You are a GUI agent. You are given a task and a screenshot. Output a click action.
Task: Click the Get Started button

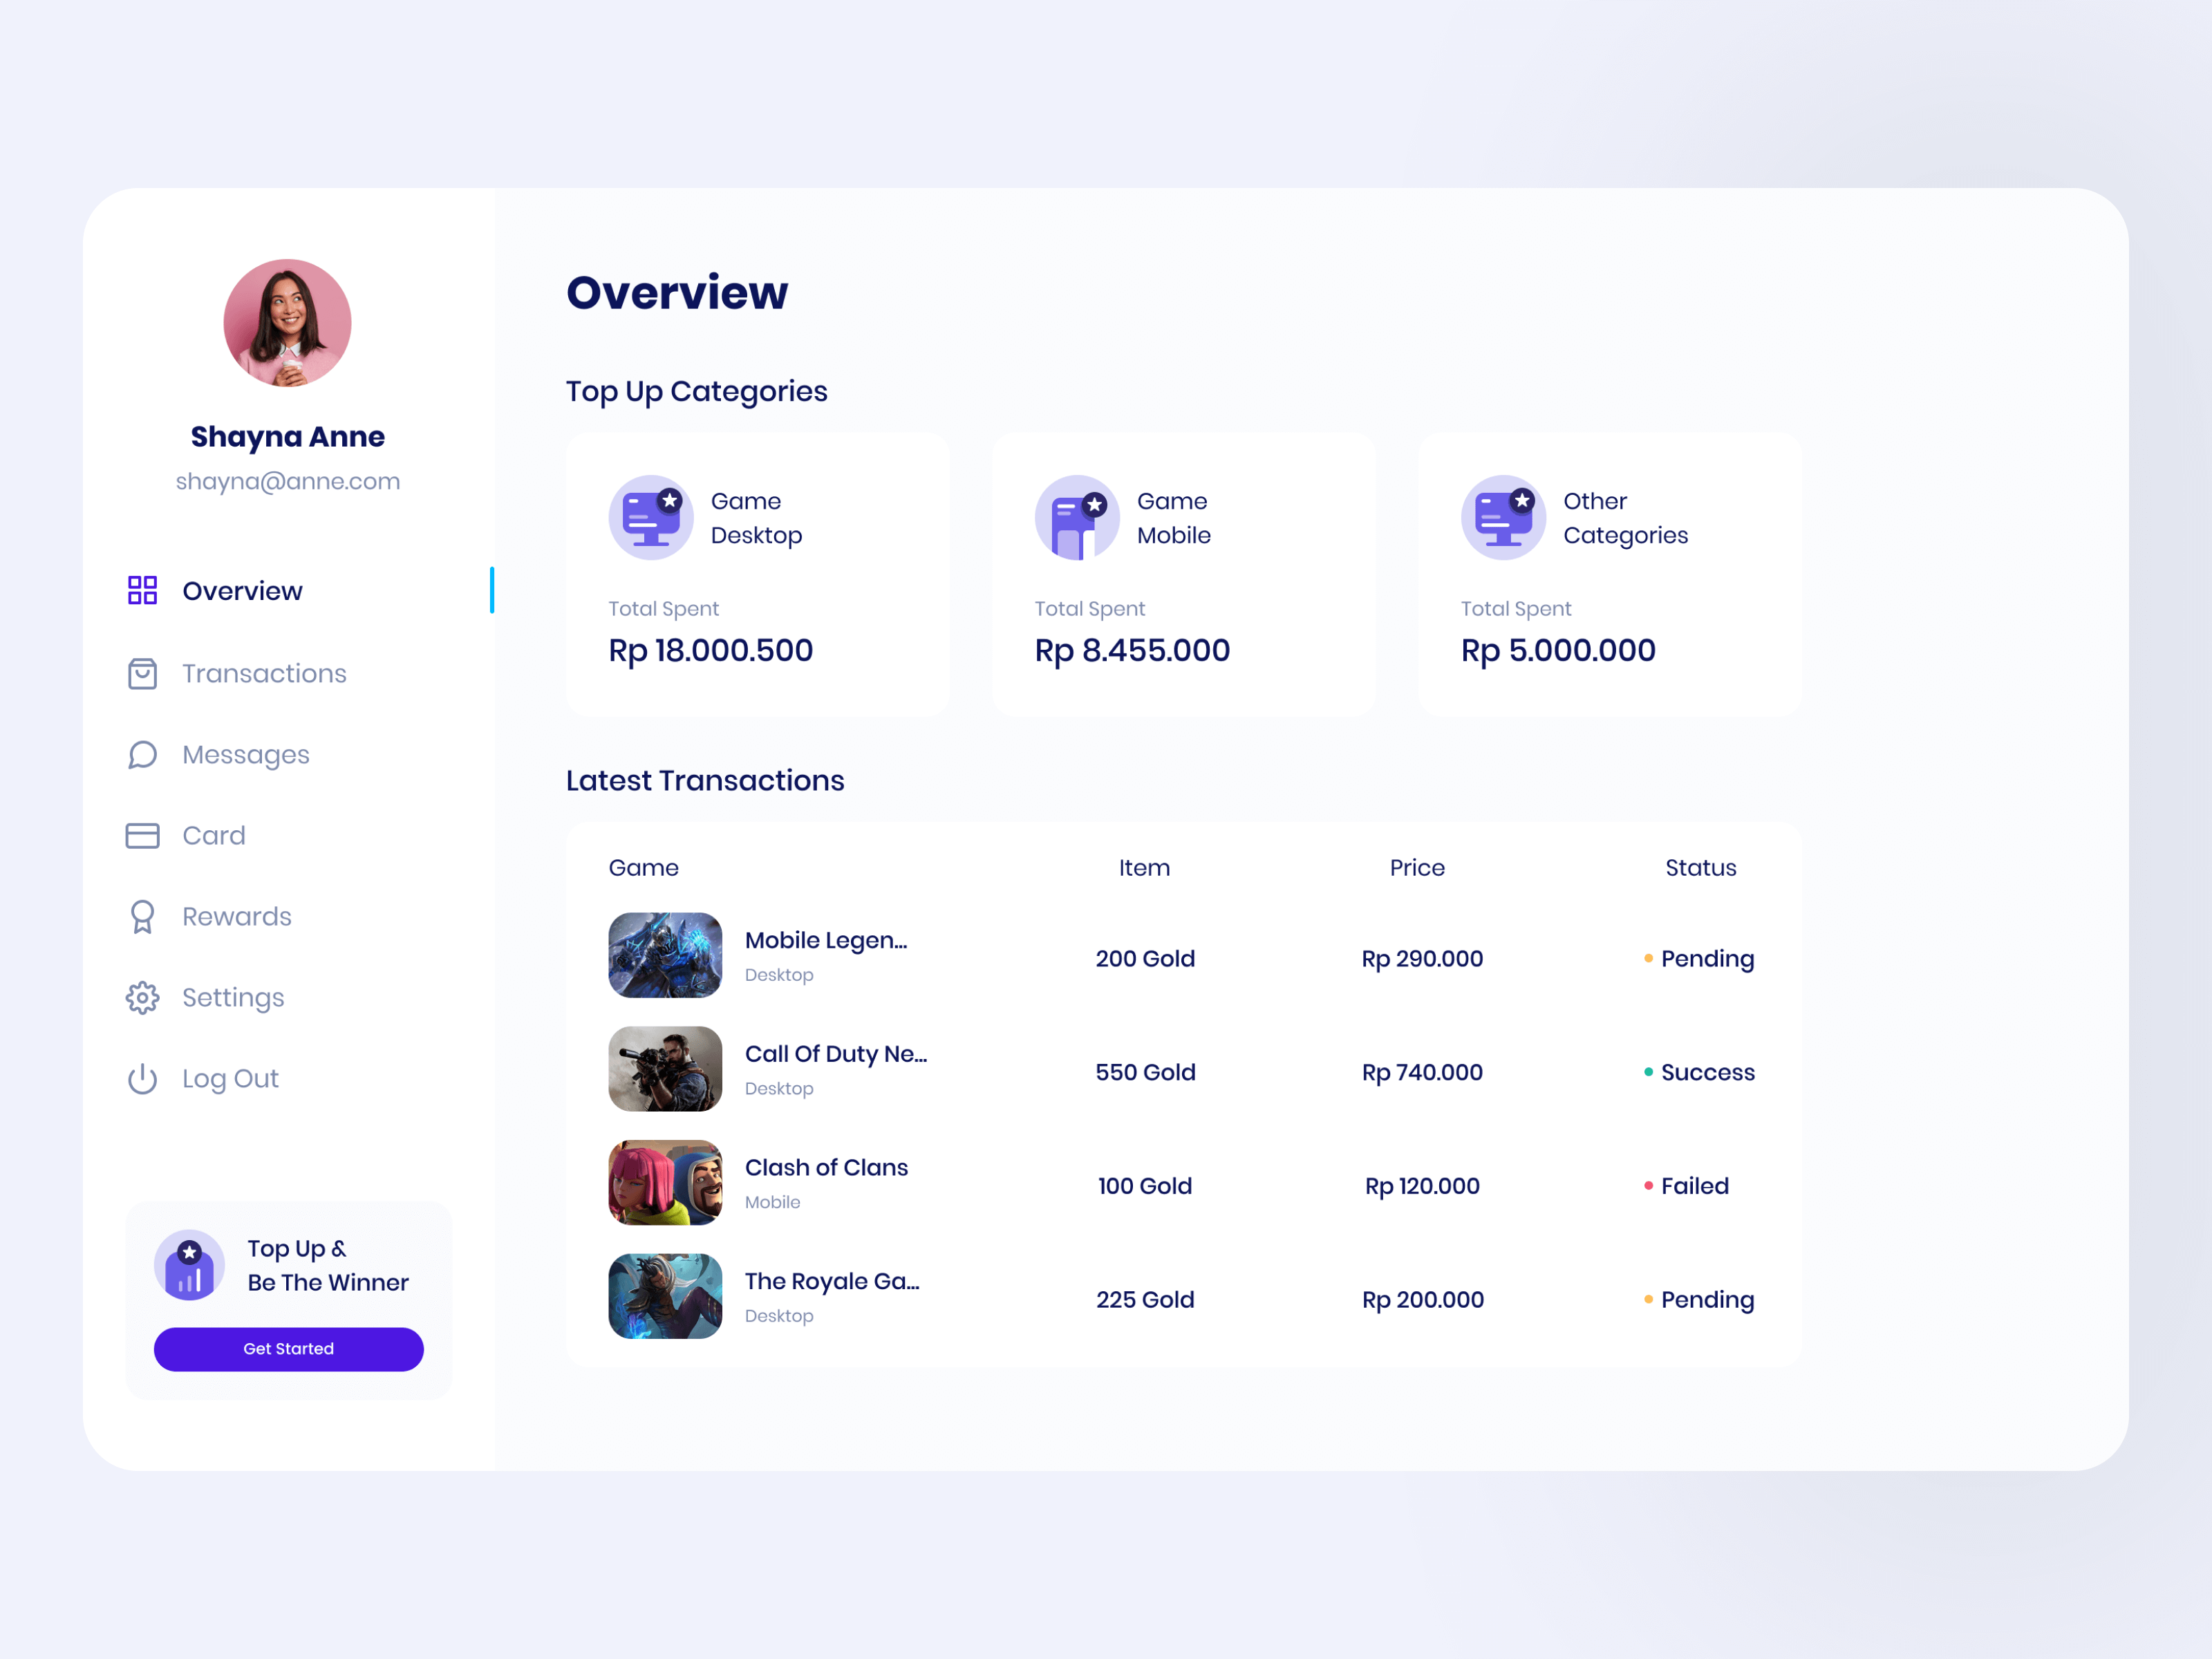pos(288,1349)
